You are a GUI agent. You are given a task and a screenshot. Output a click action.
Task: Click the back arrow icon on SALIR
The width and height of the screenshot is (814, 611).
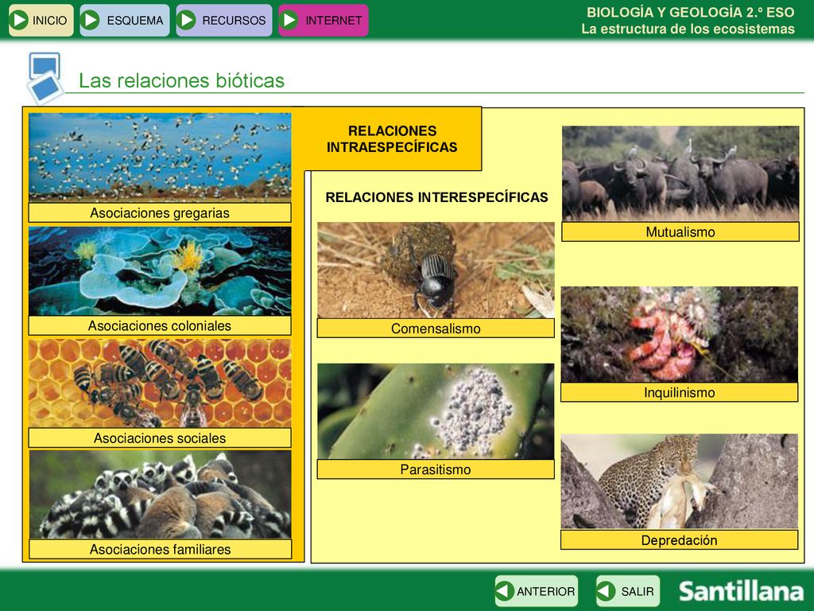[606, 591]
